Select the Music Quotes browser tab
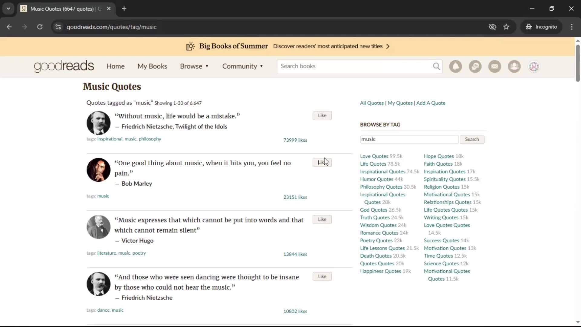This screenshot has width=581, height=327. 66,9
